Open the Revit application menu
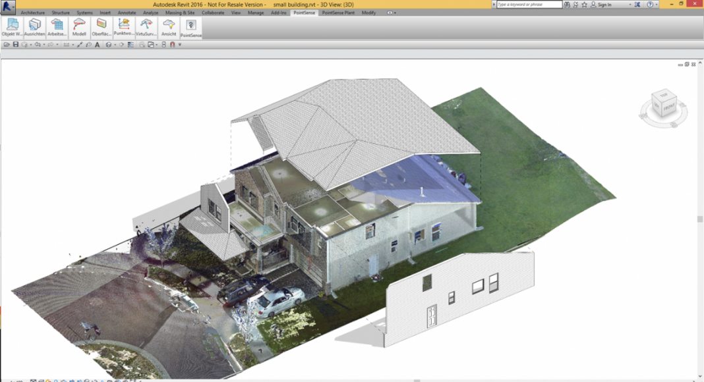704x382 pixels. pyautogui.click(x=8, y=6)
